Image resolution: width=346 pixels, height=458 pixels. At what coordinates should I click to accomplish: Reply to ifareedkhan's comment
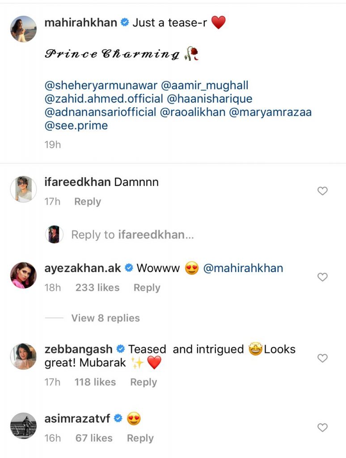click(88, 202)
